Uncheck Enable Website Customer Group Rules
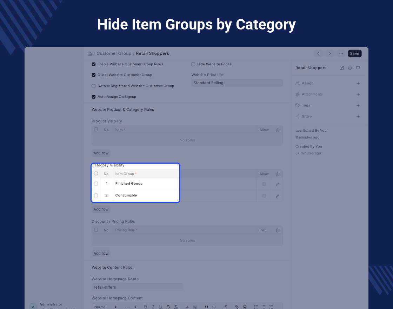This screenshot has height=309, width=393. click(93, 64)
